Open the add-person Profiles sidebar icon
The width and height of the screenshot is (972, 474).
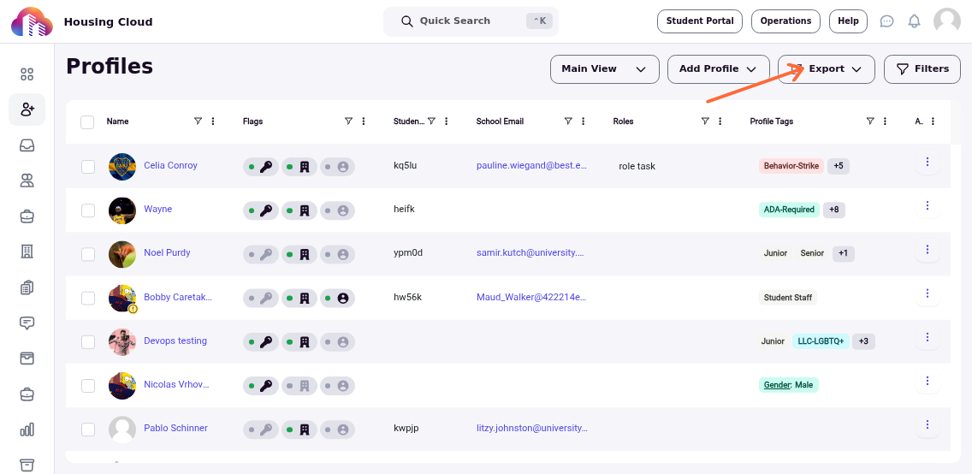tap(27, 110)
